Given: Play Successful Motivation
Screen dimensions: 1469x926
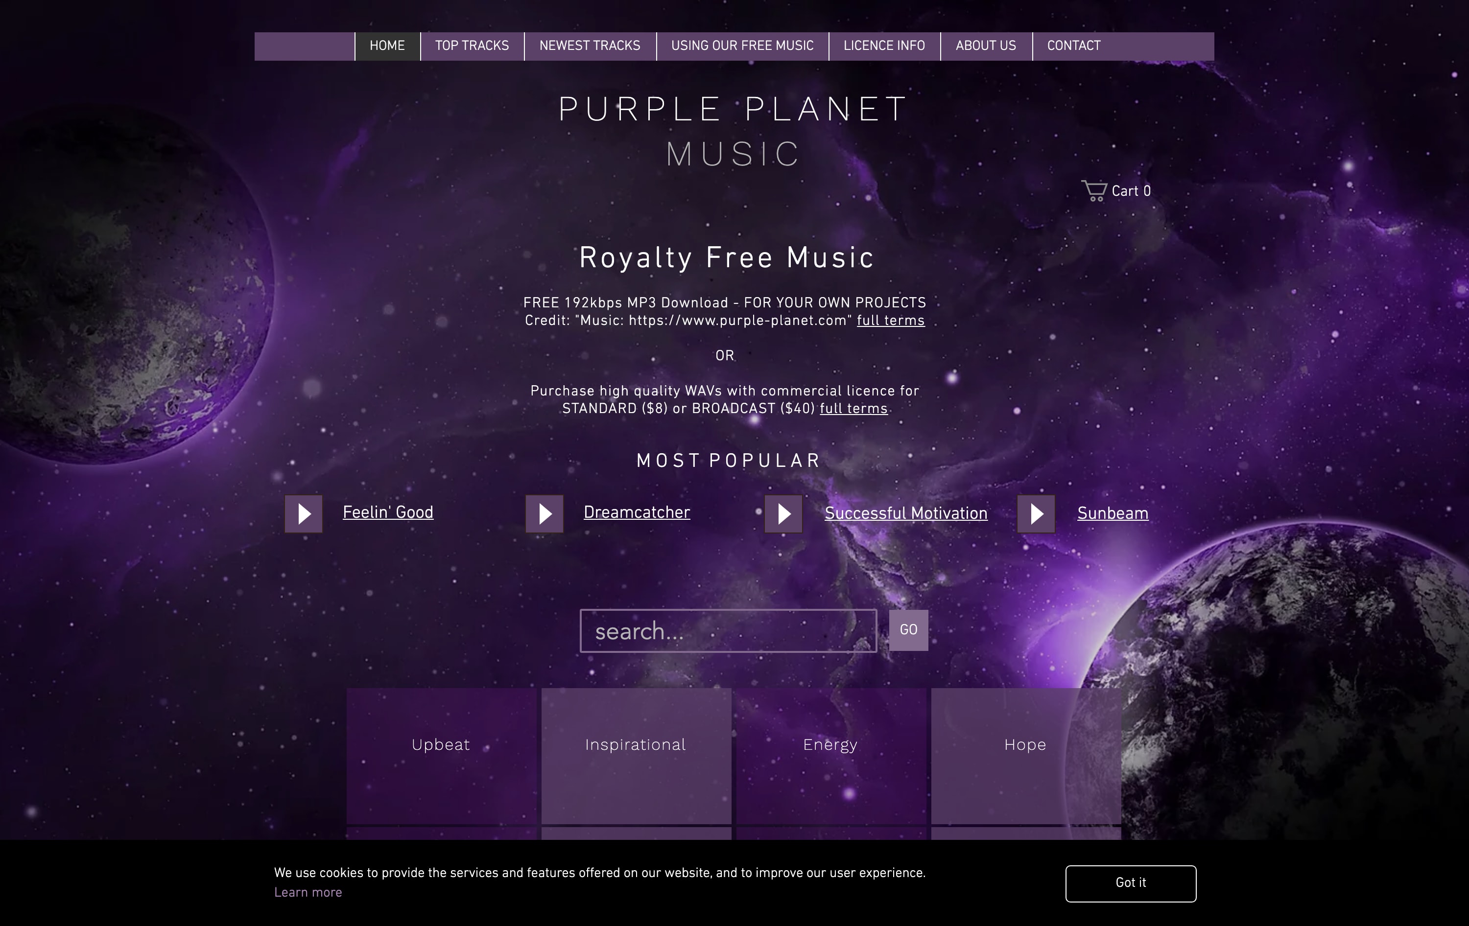Looking at the screenshot, I should pos(783,514).
